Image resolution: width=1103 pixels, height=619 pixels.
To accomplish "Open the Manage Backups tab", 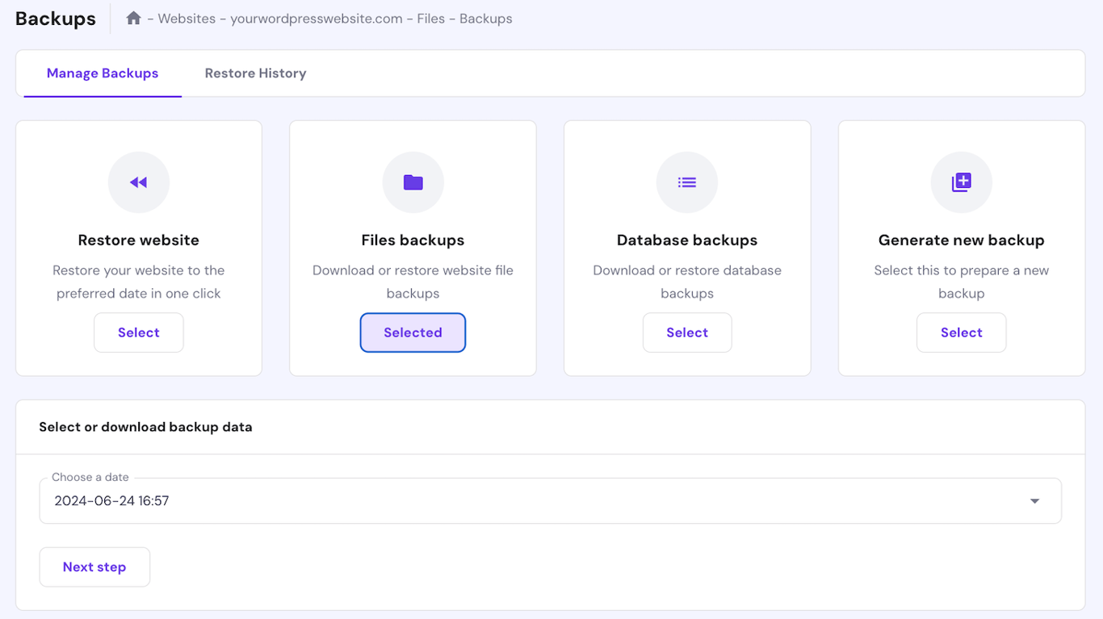I will point(102,73).
